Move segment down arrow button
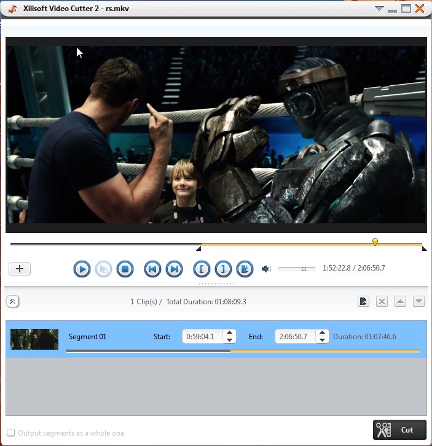 418,301
